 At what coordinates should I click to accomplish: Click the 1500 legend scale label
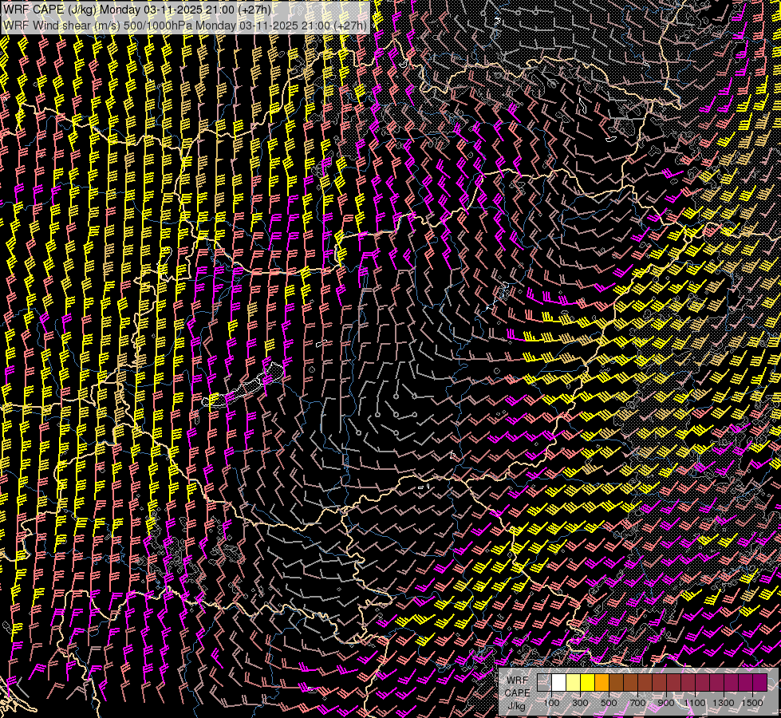(x=752, y=703)
